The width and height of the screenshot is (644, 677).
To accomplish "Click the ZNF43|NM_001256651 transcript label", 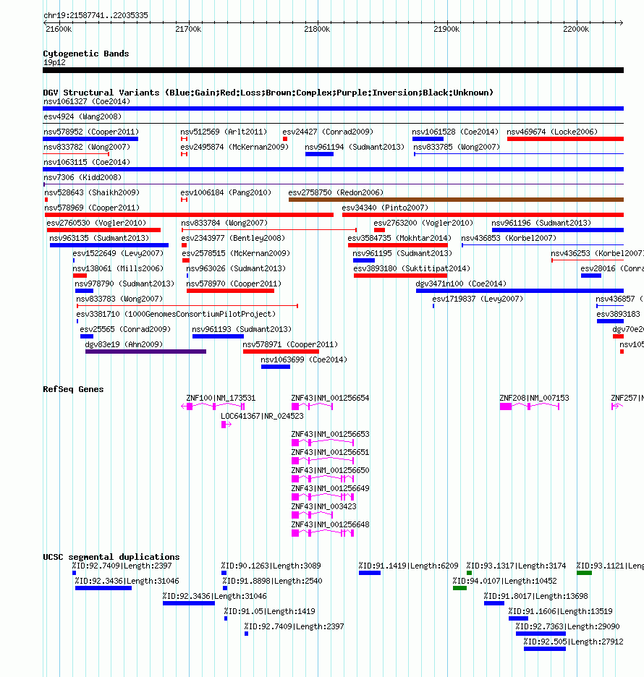I will [331, 453].
